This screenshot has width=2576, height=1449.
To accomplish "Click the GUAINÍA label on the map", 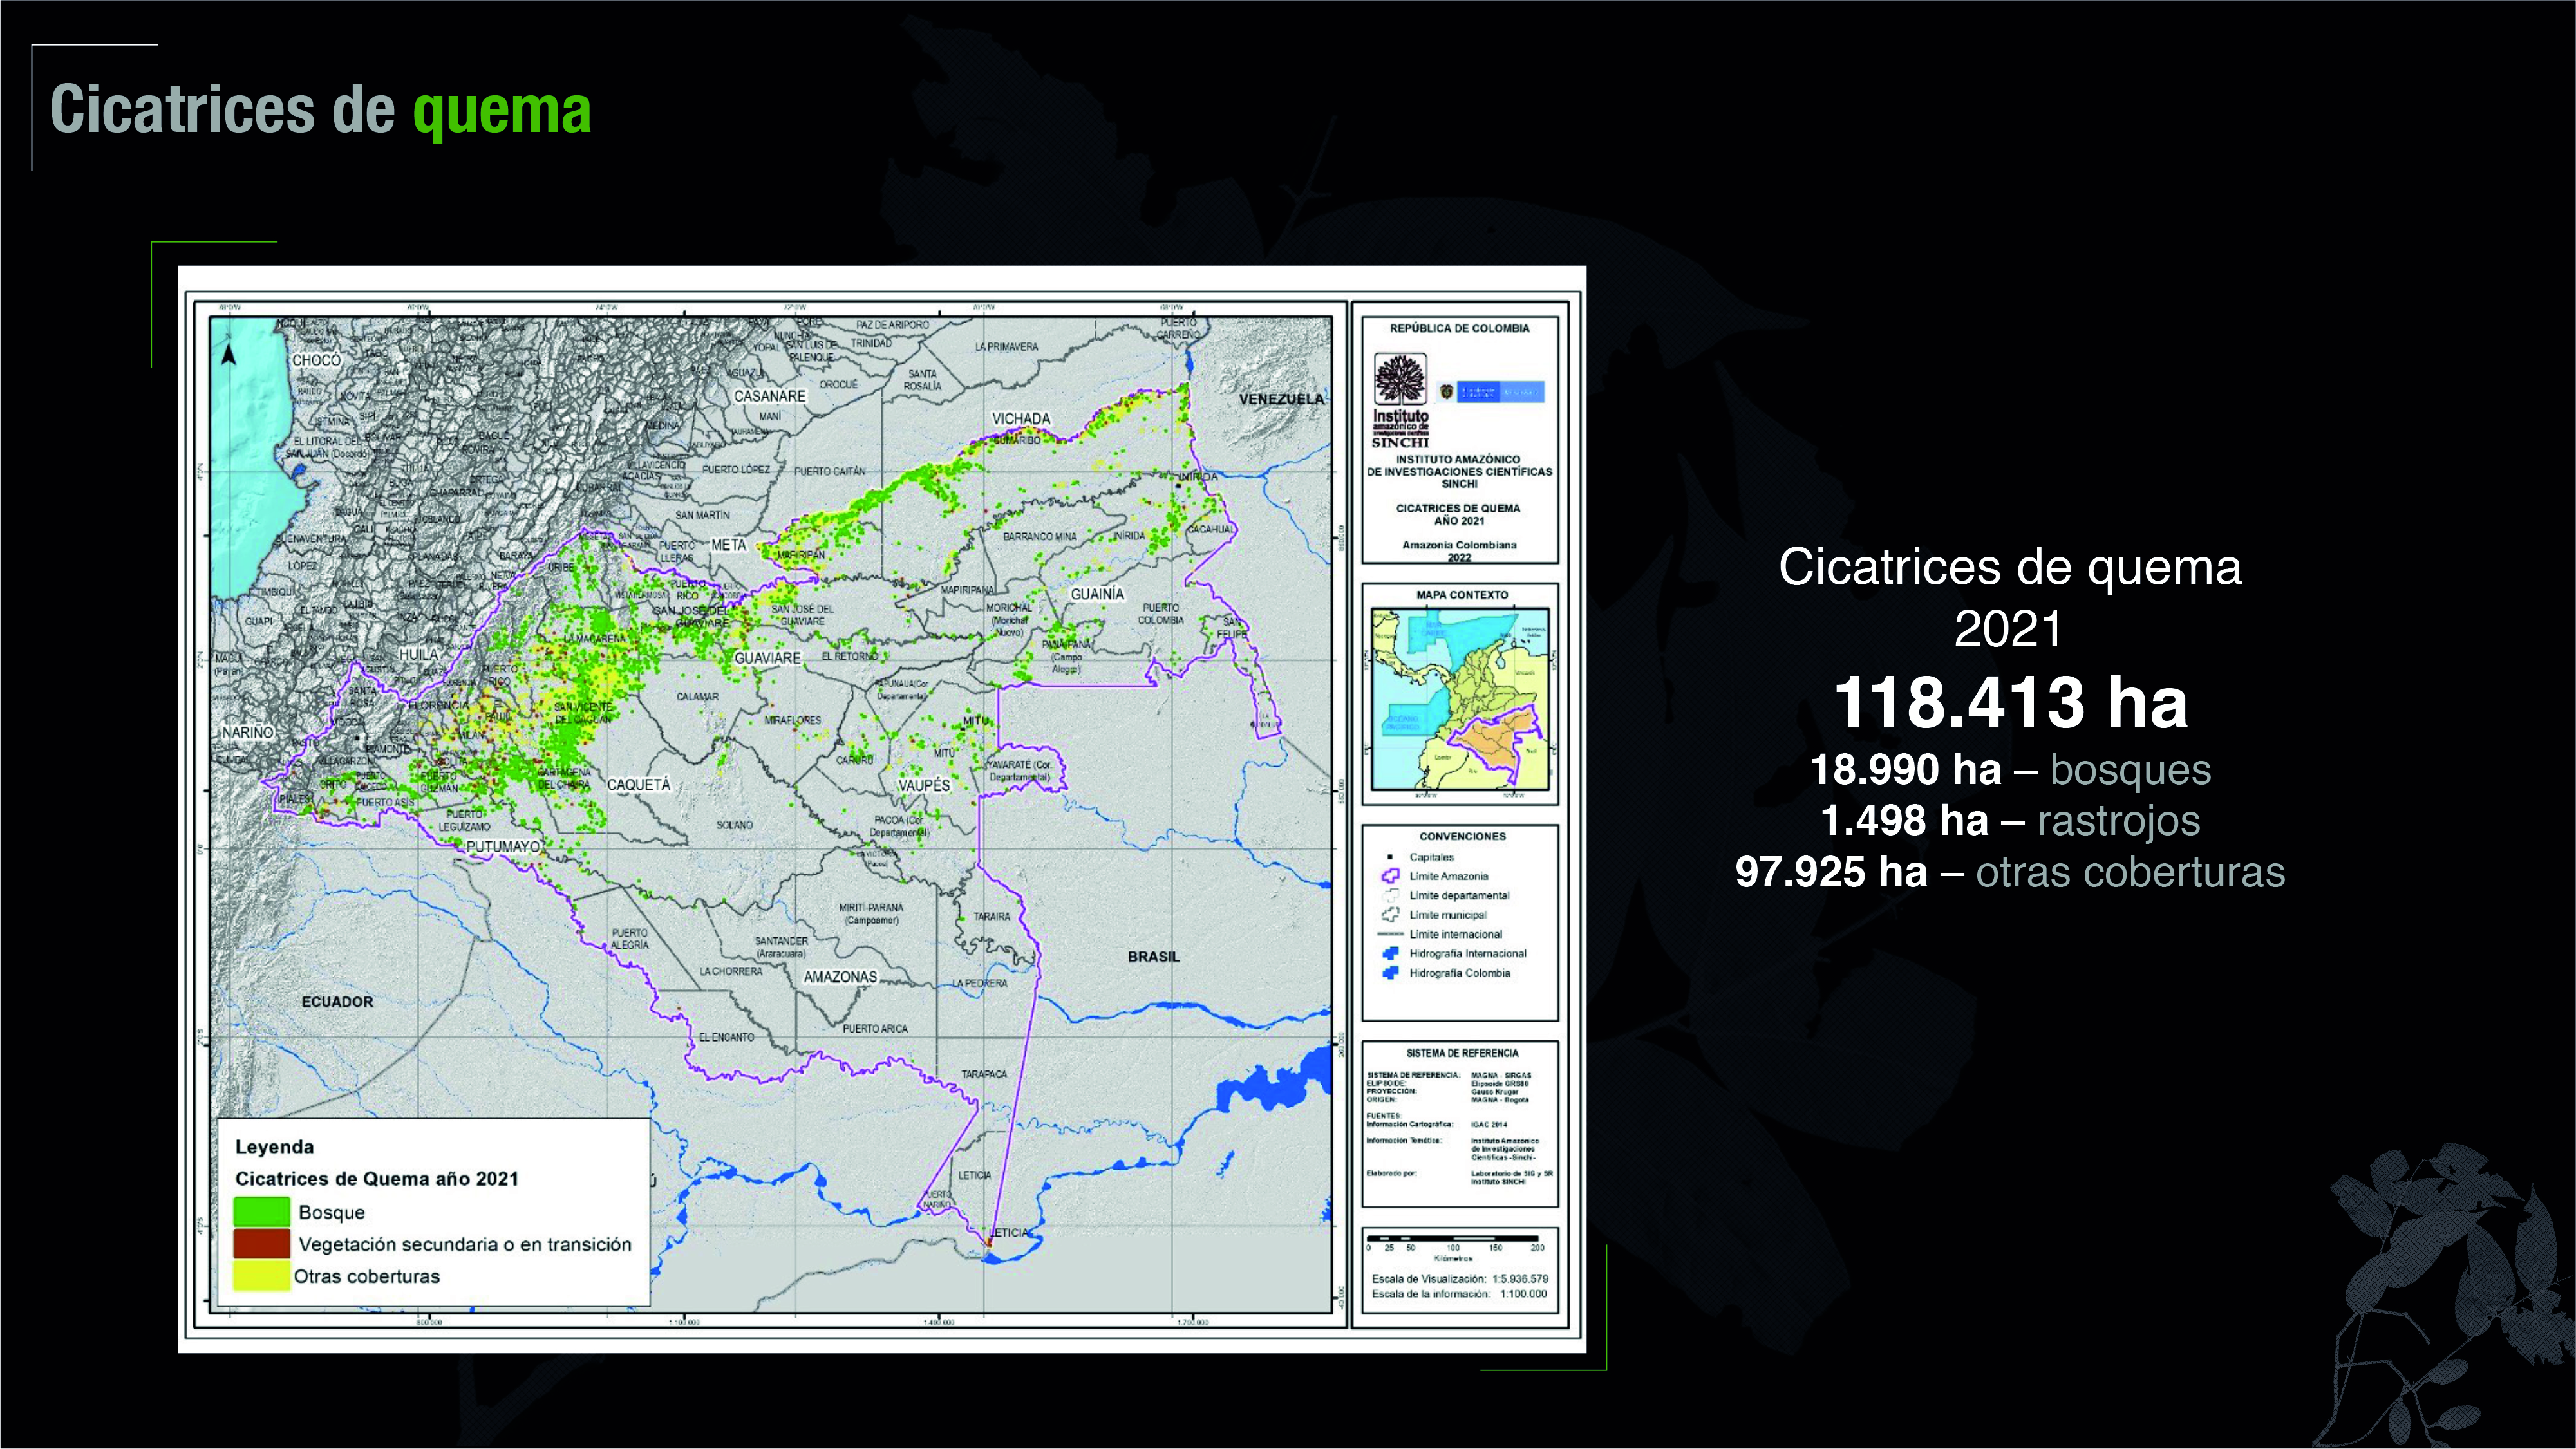I will pyautogui.click(x=1097, y=594).
